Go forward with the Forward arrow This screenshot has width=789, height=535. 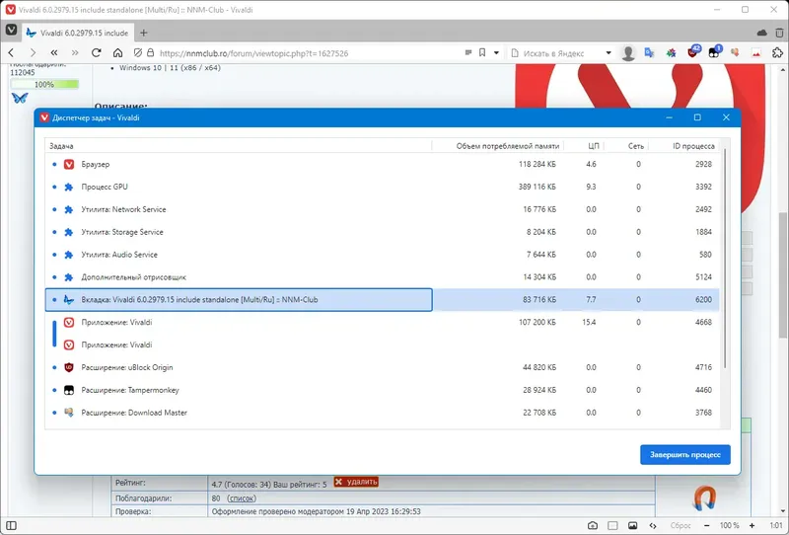33,53
